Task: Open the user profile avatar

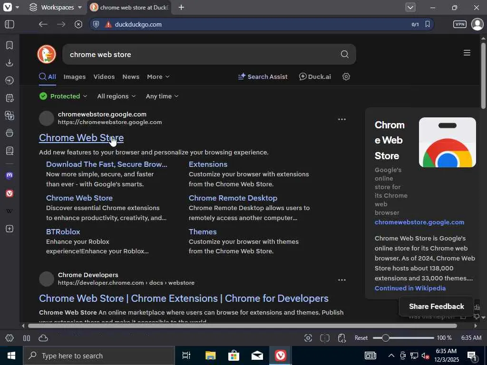Action: 477,24
